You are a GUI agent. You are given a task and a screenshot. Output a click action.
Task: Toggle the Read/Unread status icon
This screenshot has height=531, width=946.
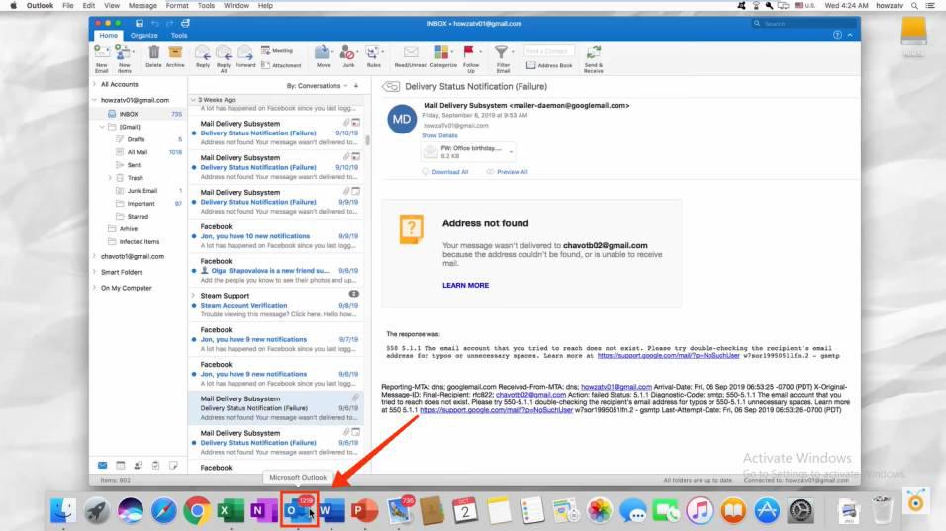(x=411, y=52)
